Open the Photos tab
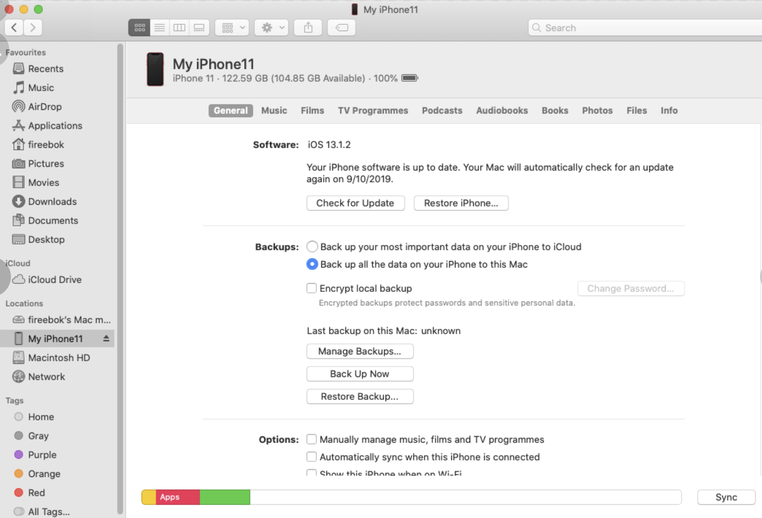The image size is (762, 518). coord(597,111)
